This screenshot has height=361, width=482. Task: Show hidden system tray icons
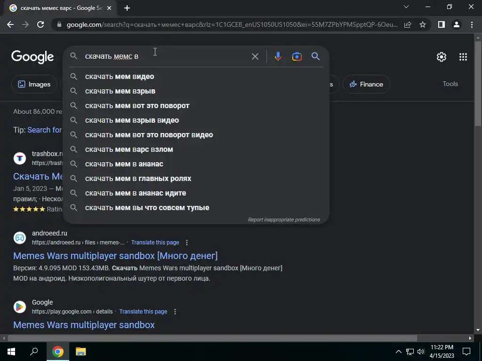(x=398, y=352)
